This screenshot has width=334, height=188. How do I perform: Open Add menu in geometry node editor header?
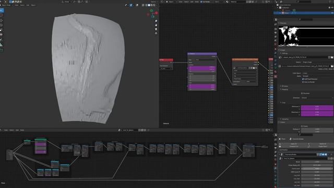click(x=17, y=130)
